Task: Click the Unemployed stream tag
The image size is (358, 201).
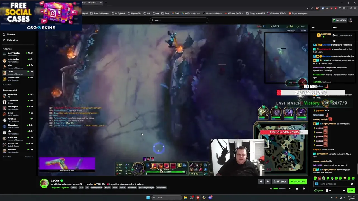Action: tap(96, 188)
